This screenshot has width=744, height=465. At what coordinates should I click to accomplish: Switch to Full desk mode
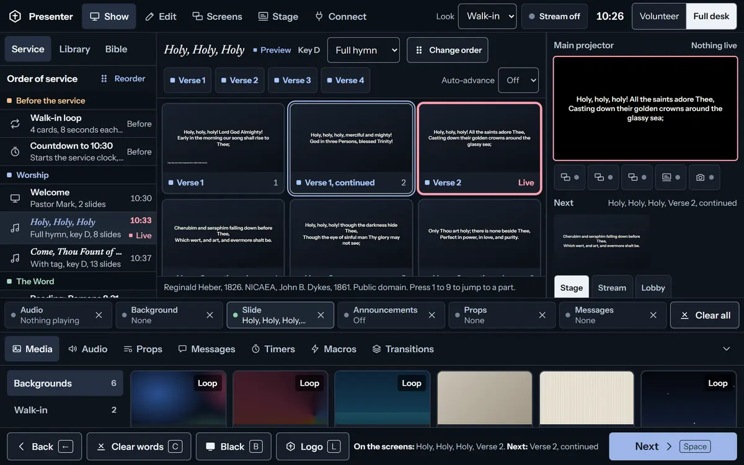(711, 16)
